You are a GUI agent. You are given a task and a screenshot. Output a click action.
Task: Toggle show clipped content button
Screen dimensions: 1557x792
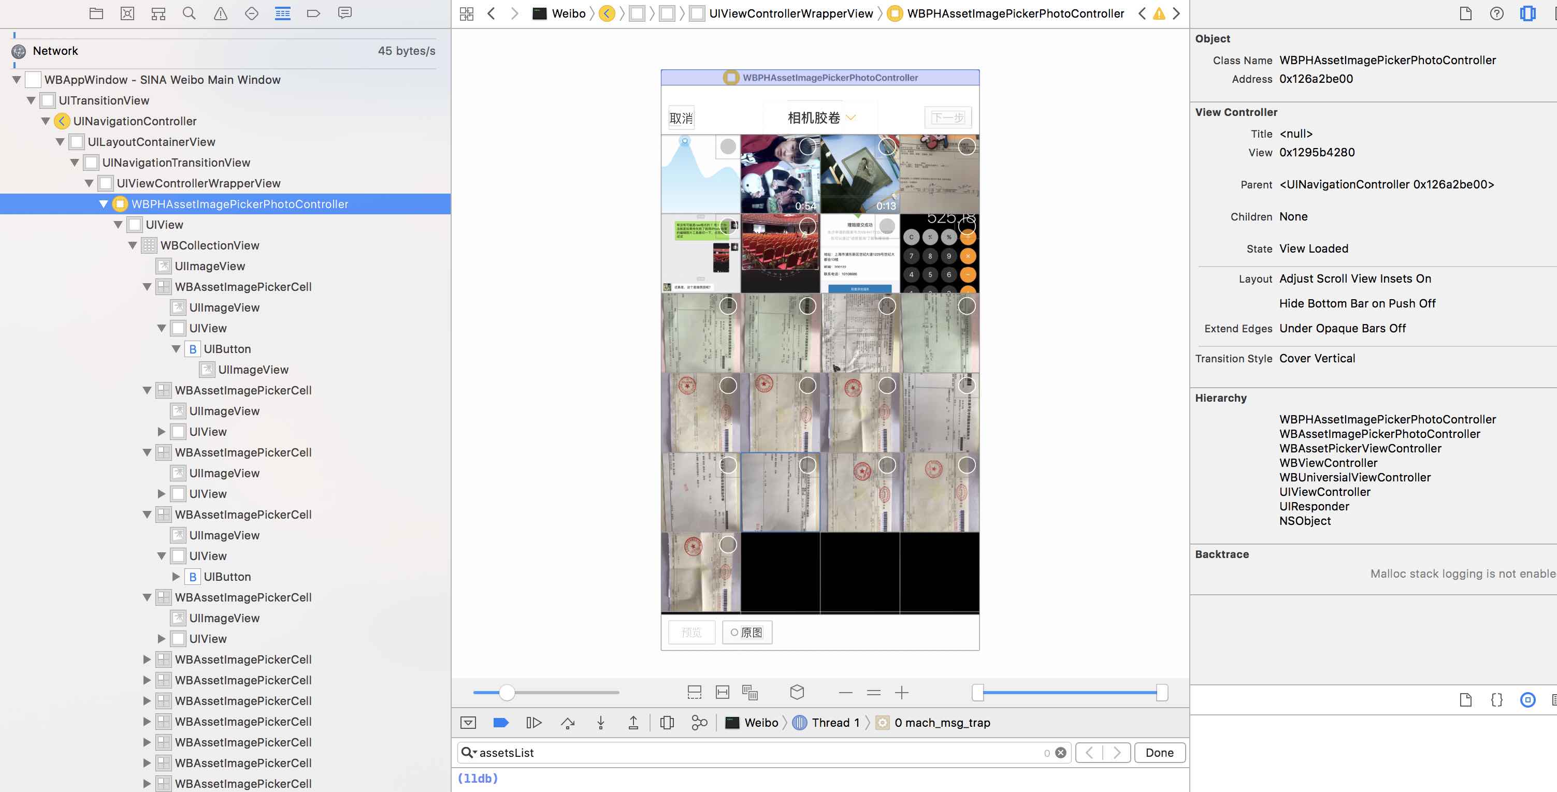[695, 692]
